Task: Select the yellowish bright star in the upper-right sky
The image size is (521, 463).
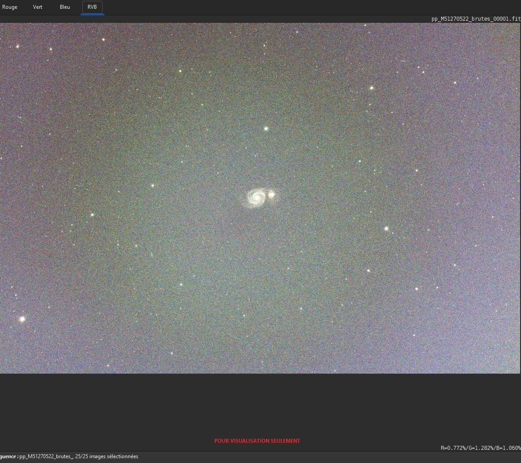Action: [x=371, y=88]
